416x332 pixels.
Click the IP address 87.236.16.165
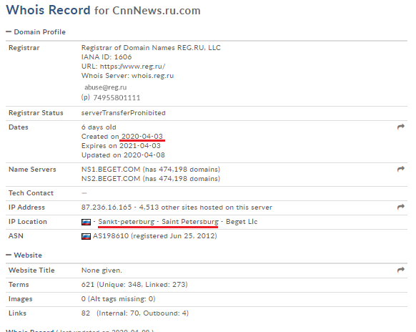coord(107,207)
